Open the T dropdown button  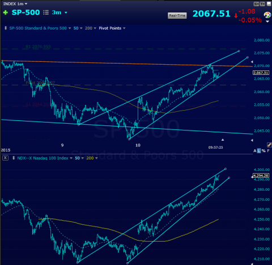262,4
